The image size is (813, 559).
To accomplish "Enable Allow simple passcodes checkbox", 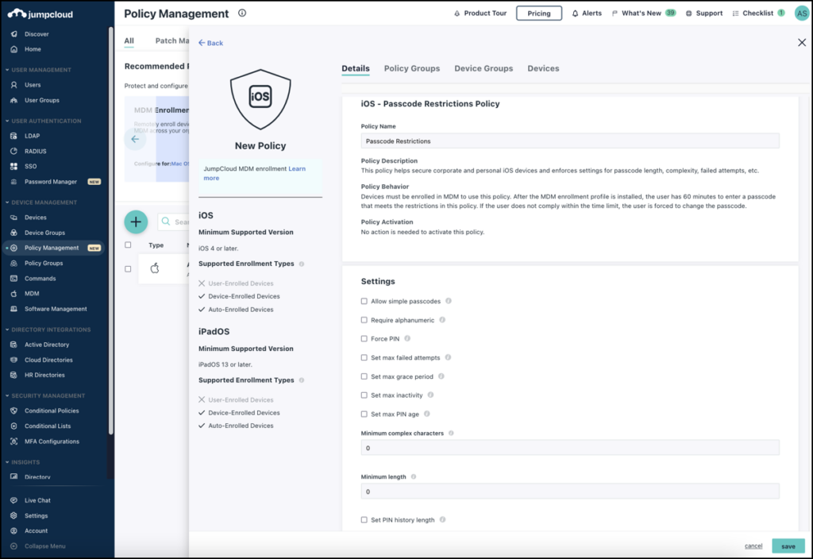I will tap(364, 302).
